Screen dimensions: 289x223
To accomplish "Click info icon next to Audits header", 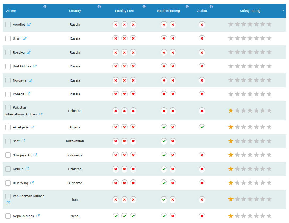I will 211,7.
